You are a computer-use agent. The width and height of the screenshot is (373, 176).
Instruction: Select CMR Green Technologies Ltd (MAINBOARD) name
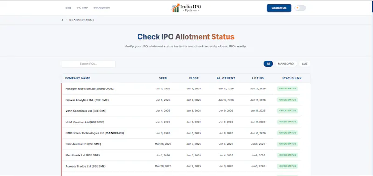(95, 133)
